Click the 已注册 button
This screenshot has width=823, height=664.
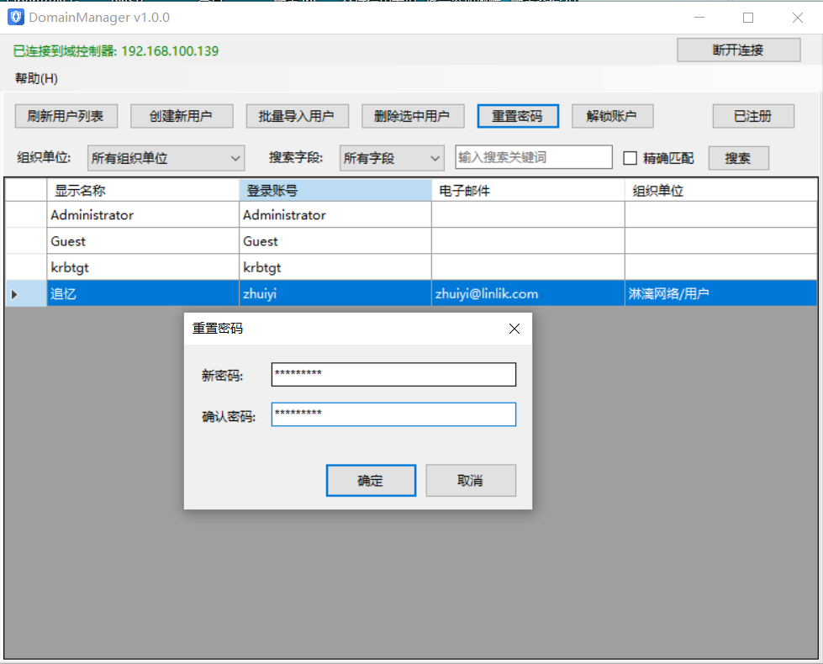[752, 116]
